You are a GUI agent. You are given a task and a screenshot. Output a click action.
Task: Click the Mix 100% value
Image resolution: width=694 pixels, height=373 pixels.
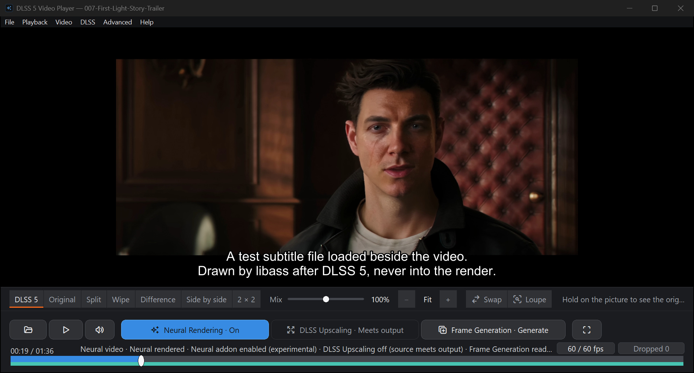coord(380,299)
